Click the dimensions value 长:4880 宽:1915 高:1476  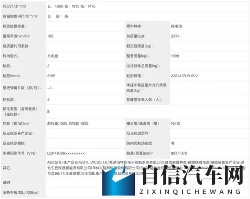click(71, 6)
